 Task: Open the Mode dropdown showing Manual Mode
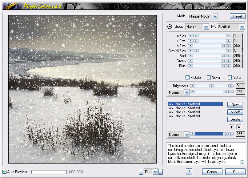[203, 16]
